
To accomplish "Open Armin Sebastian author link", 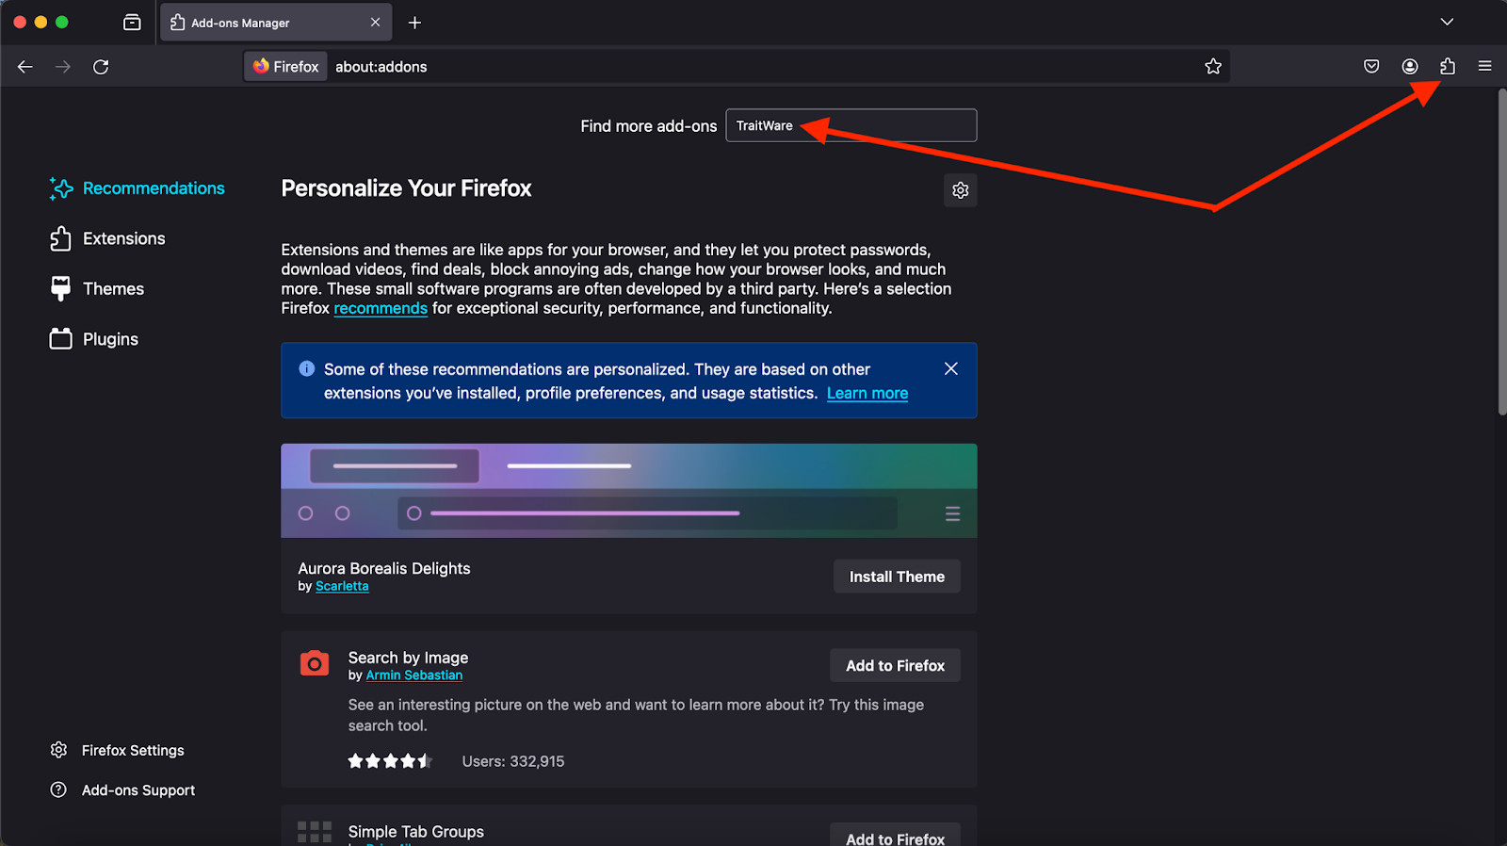I will coord(414,675).
